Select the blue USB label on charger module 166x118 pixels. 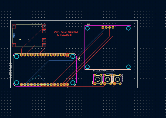tap(14, 35)
